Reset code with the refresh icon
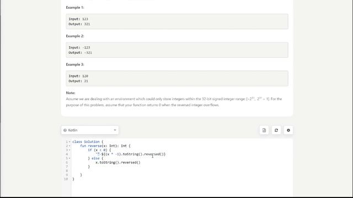 point(276,130)
